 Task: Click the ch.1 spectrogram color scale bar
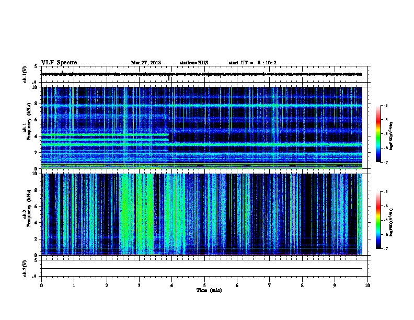point(378,134)
